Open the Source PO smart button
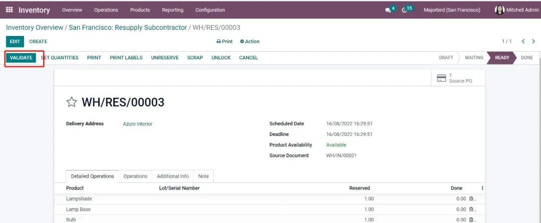 (x=454, y=78)
